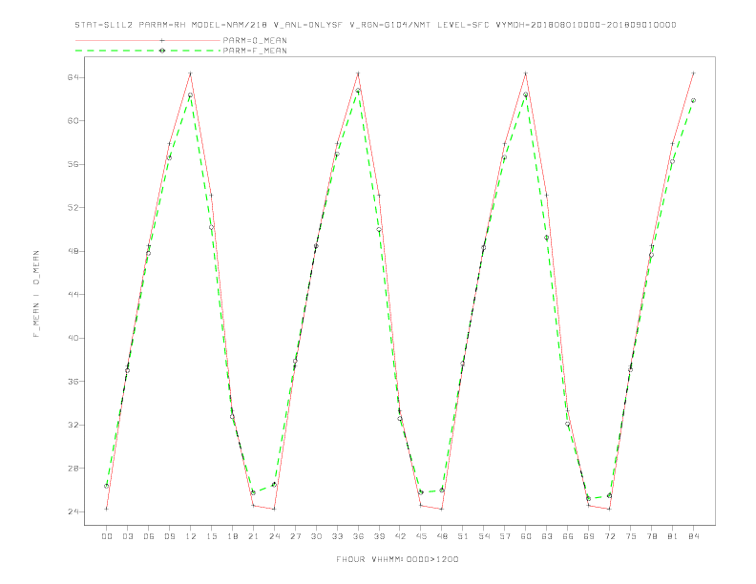756x584 pixels.
Task: Click x-axis forecast hour label 06
Action: pos(149,536)
